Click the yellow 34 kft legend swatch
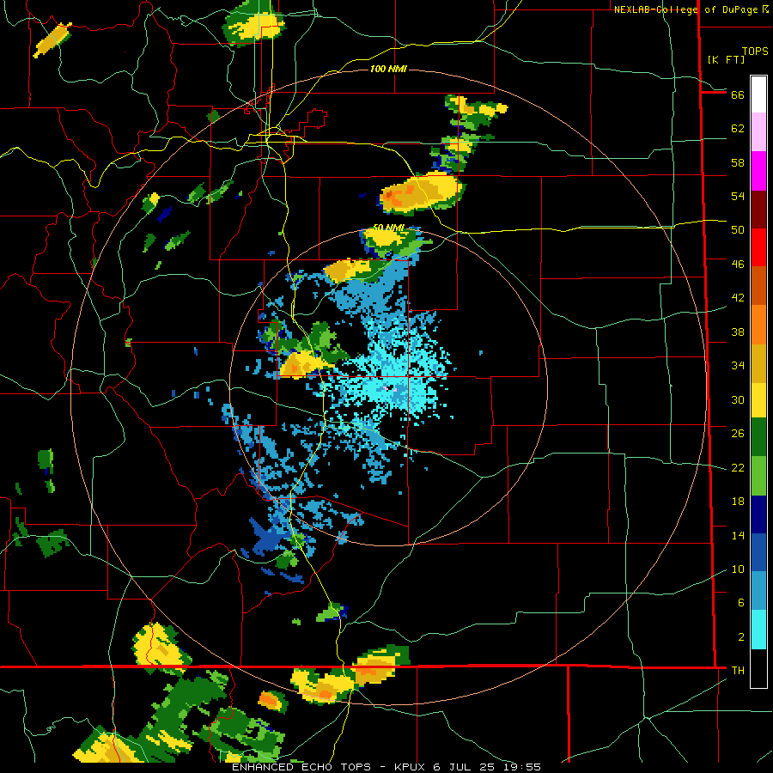Screen dimensions: 773x773 758,400
